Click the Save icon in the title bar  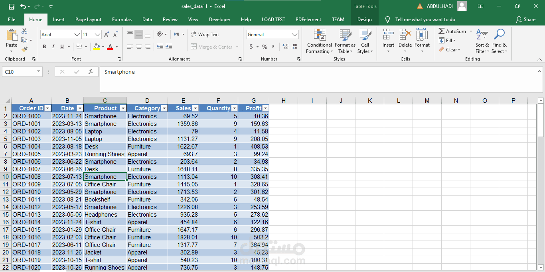[x=12, y=6]
